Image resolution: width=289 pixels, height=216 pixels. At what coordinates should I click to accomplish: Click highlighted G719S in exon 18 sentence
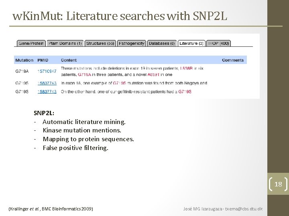[x=120, y=83]
